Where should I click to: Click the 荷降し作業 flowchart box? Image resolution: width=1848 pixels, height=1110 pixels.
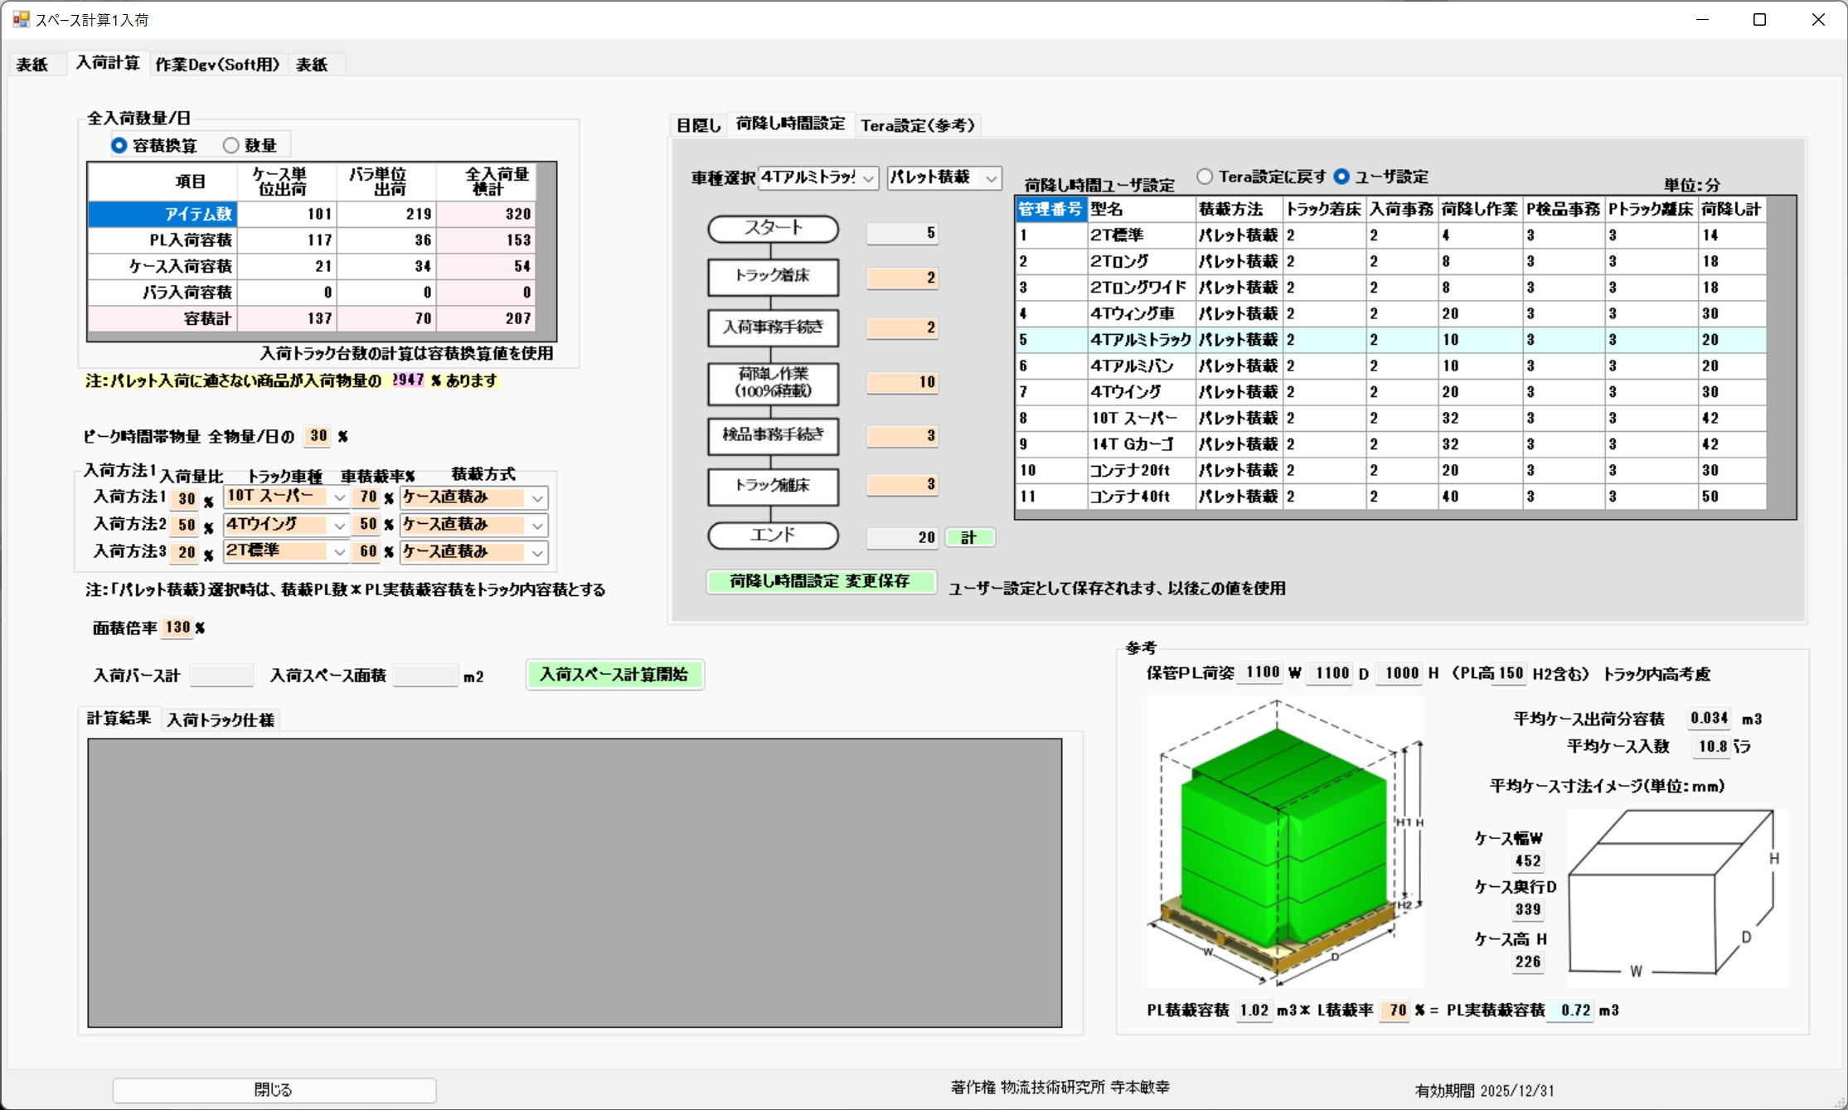772,383
